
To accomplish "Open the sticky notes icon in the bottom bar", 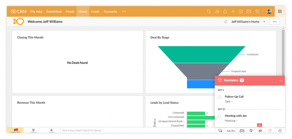I will tap(251, 131).
